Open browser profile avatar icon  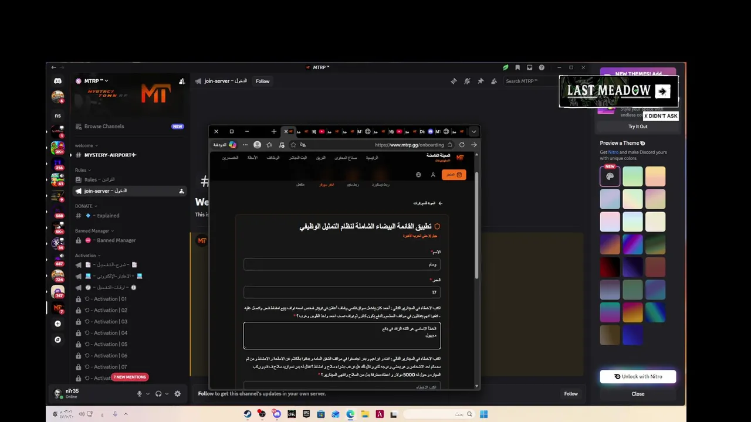257,145
